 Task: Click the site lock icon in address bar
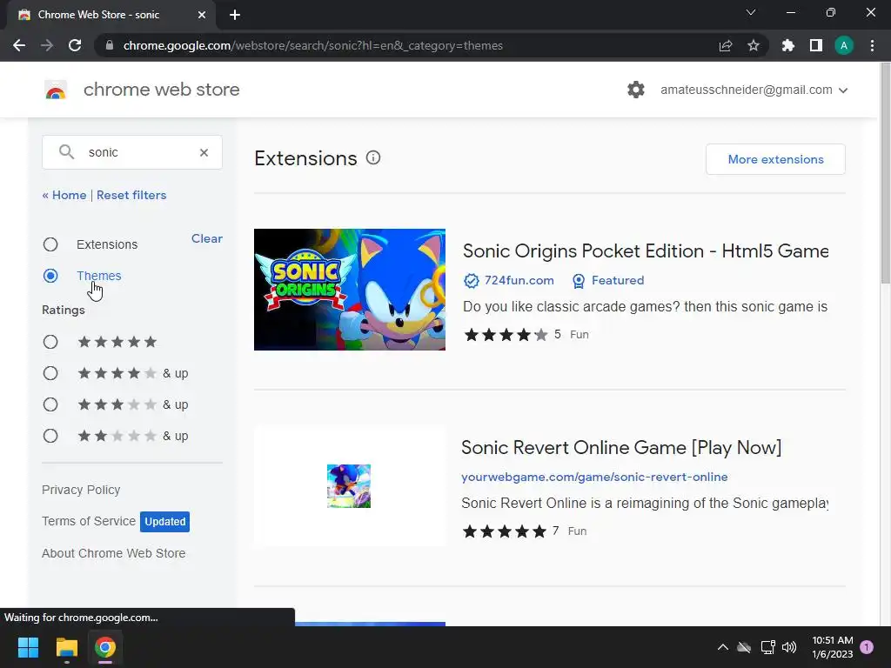[x=110, y=45]
